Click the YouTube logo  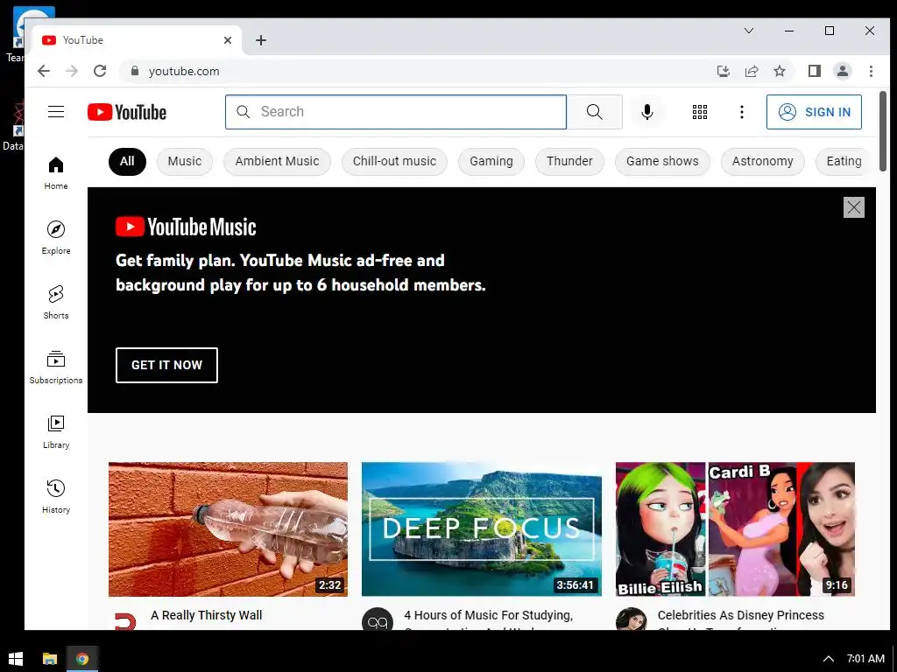click(x=127, y=112)
